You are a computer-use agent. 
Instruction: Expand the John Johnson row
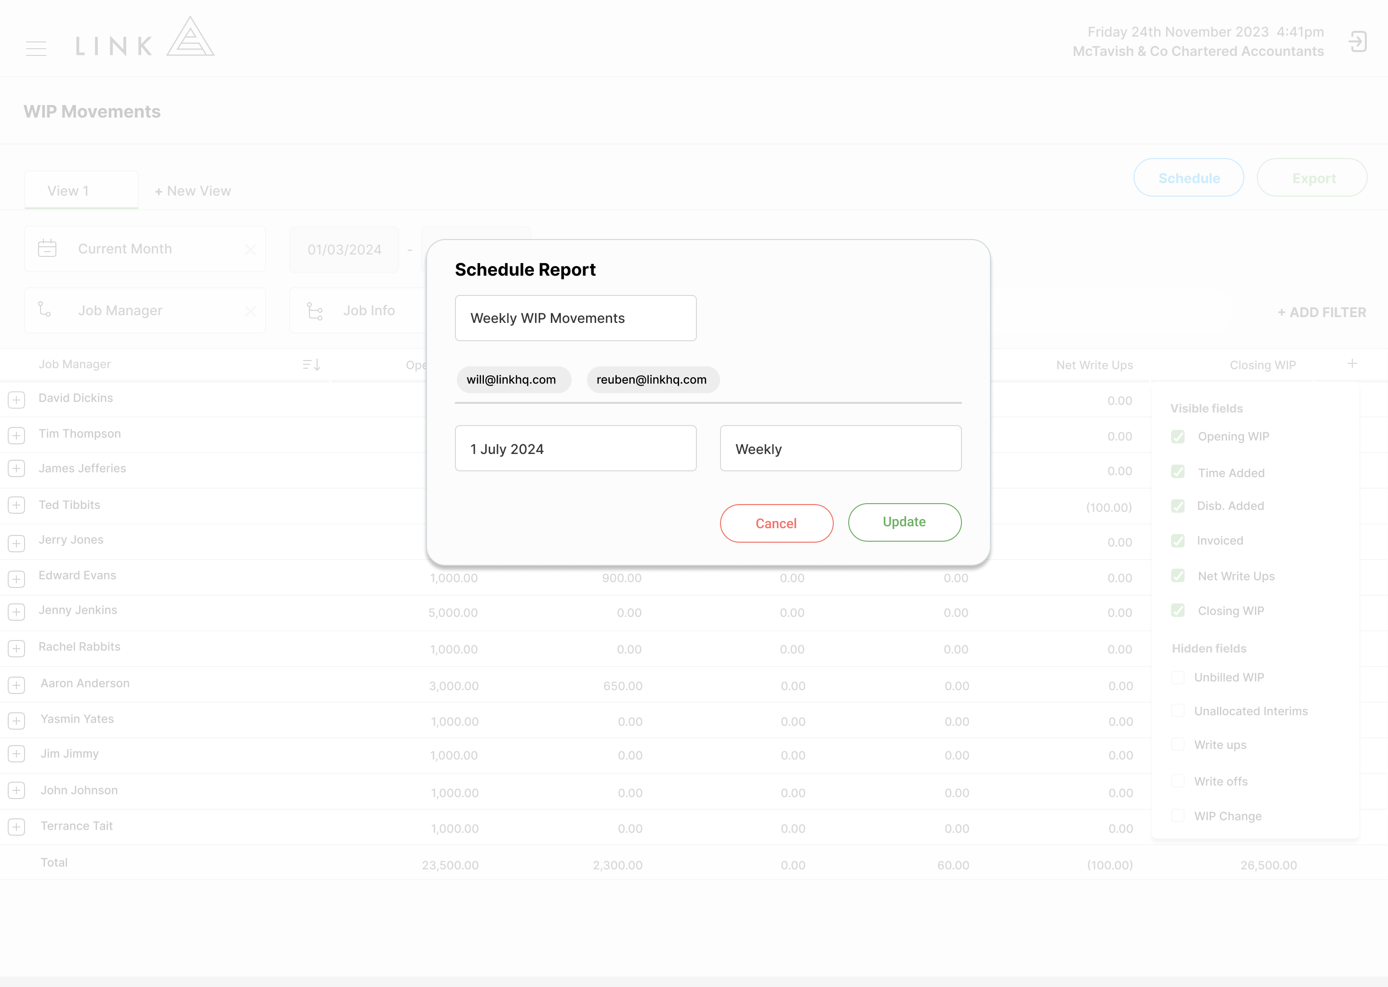click(x=16, y=790)
